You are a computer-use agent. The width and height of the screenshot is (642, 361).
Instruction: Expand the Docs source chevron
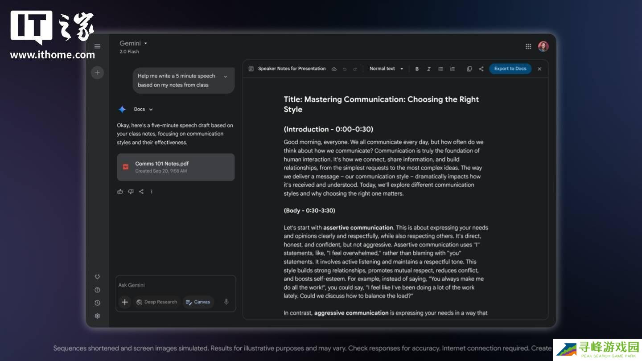151,110
